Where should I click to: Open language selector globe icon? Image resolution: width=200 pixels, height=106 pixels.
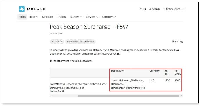point(141,9)
